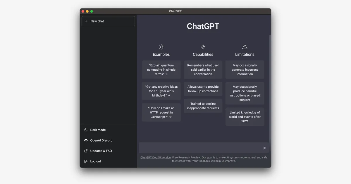Choose the HTTP request in Javascript example
This screenshot has width=351, height=184.
pyautogui.click(x=161, y=112)
